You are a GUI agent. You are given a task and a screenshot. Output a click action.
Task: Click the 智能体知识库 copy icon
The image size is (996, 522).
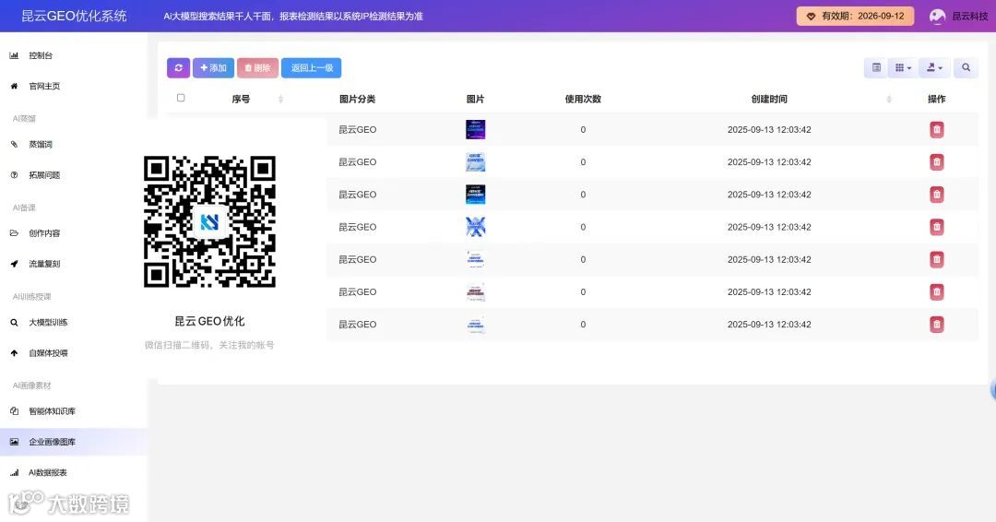pyautogui.click(x=14, y=411)
